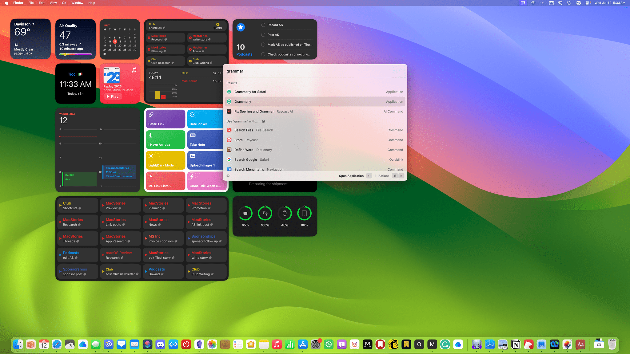Select Grammarly application from results

[x=315, y=101]
